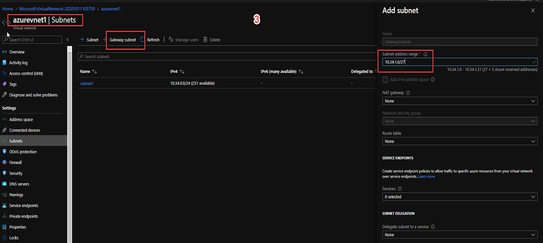
Task: Click the Refresh circular arrow icon
Action: pos(142,40)
